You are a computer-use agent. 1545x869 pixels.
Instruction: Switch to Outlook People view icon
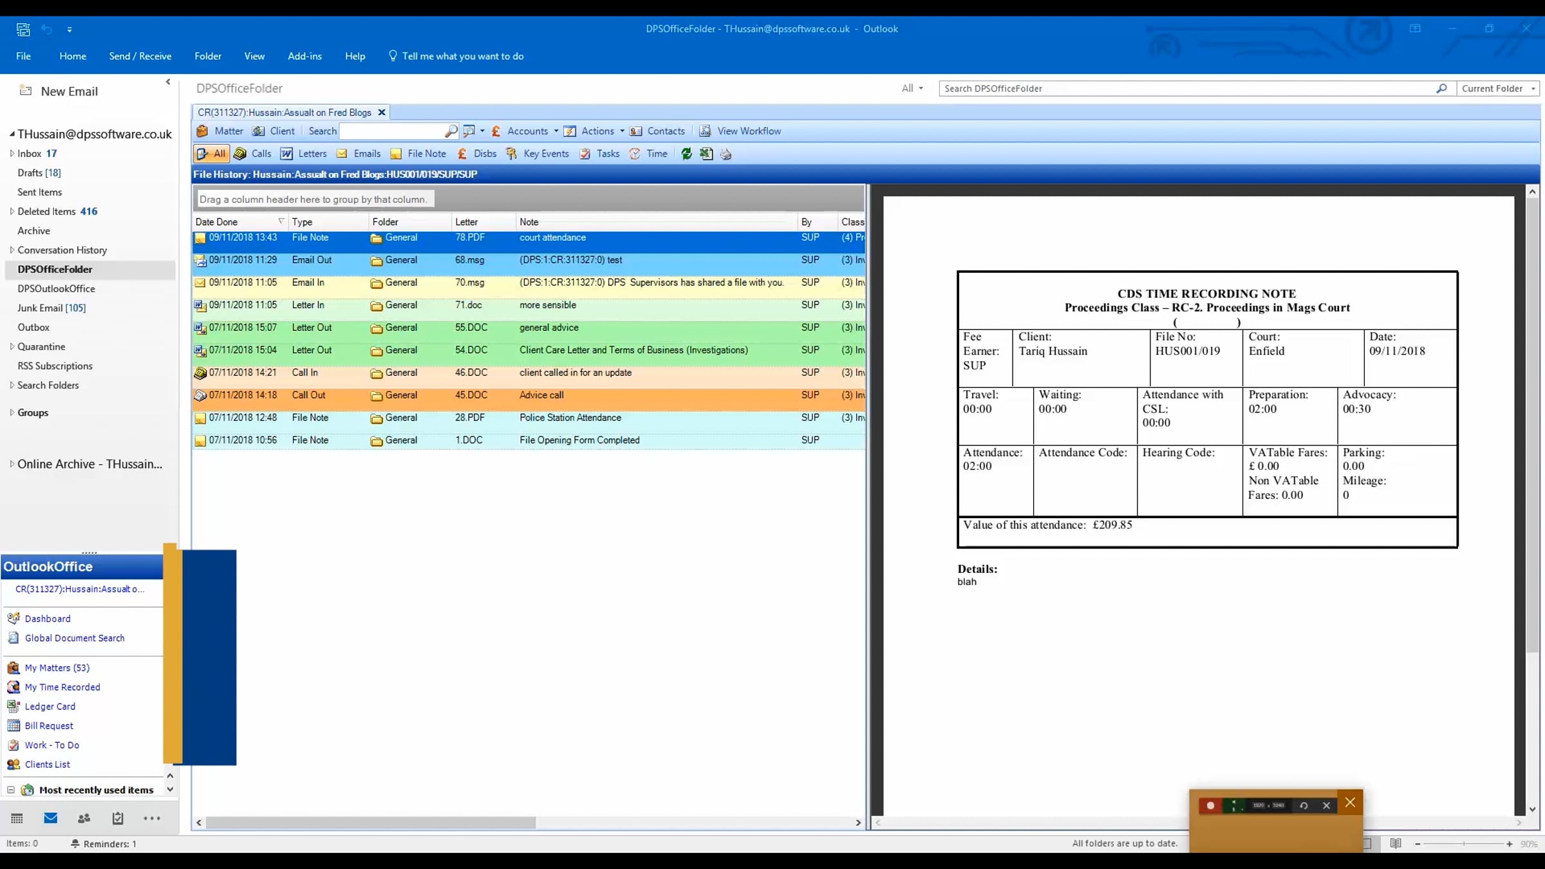point(84,818)
